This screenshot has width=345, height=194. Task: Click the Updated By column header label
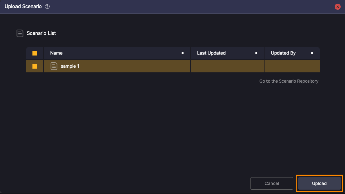283,53
